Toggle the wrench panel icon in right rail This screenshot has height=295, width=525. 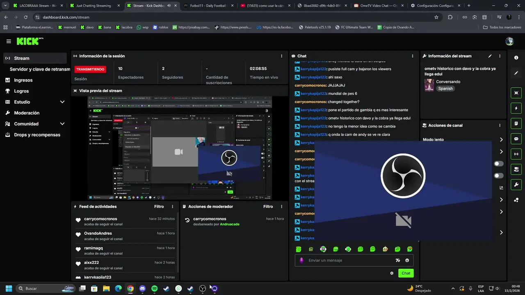516,184
